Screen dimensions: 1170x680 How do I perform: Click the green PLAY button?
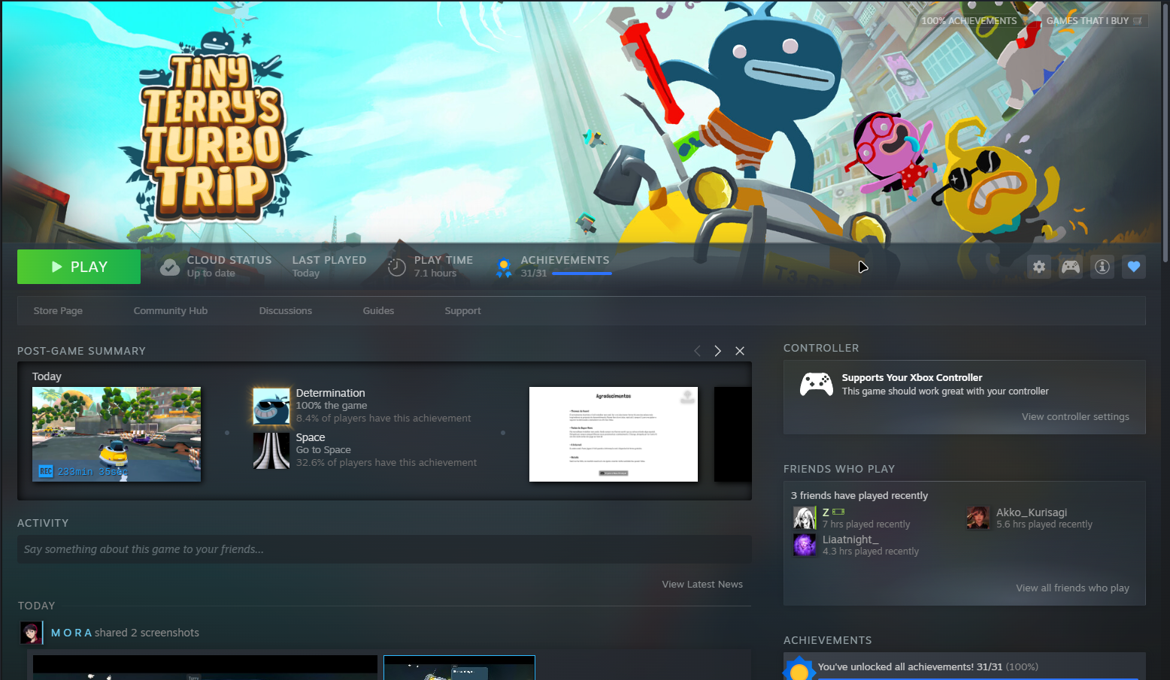(79, 267)
